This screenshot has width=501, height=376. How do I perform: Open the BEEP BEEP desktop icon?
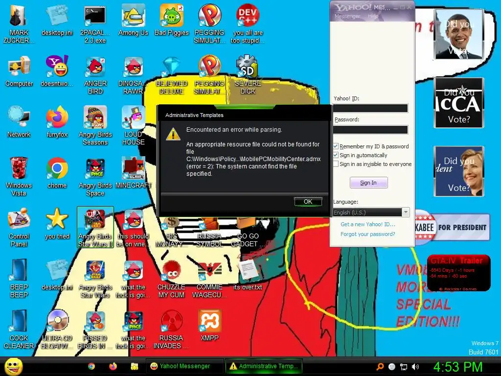19,278
